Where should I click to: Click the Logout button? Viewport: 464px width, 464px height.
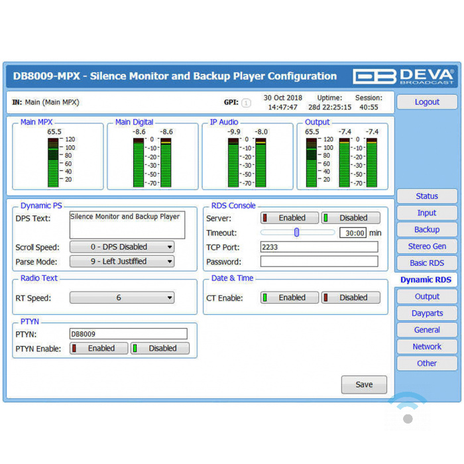(427, 102)
